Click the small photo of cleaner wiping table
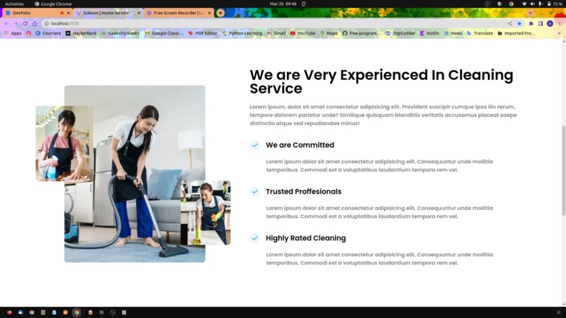 (x=205, y=213)
